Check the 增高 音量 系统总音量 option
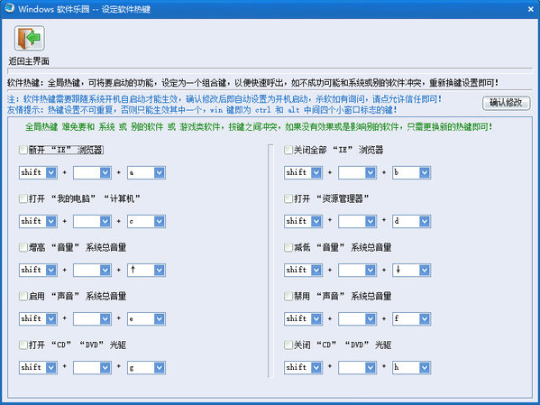This screenshot has height=405, width=540. [23, 247]
